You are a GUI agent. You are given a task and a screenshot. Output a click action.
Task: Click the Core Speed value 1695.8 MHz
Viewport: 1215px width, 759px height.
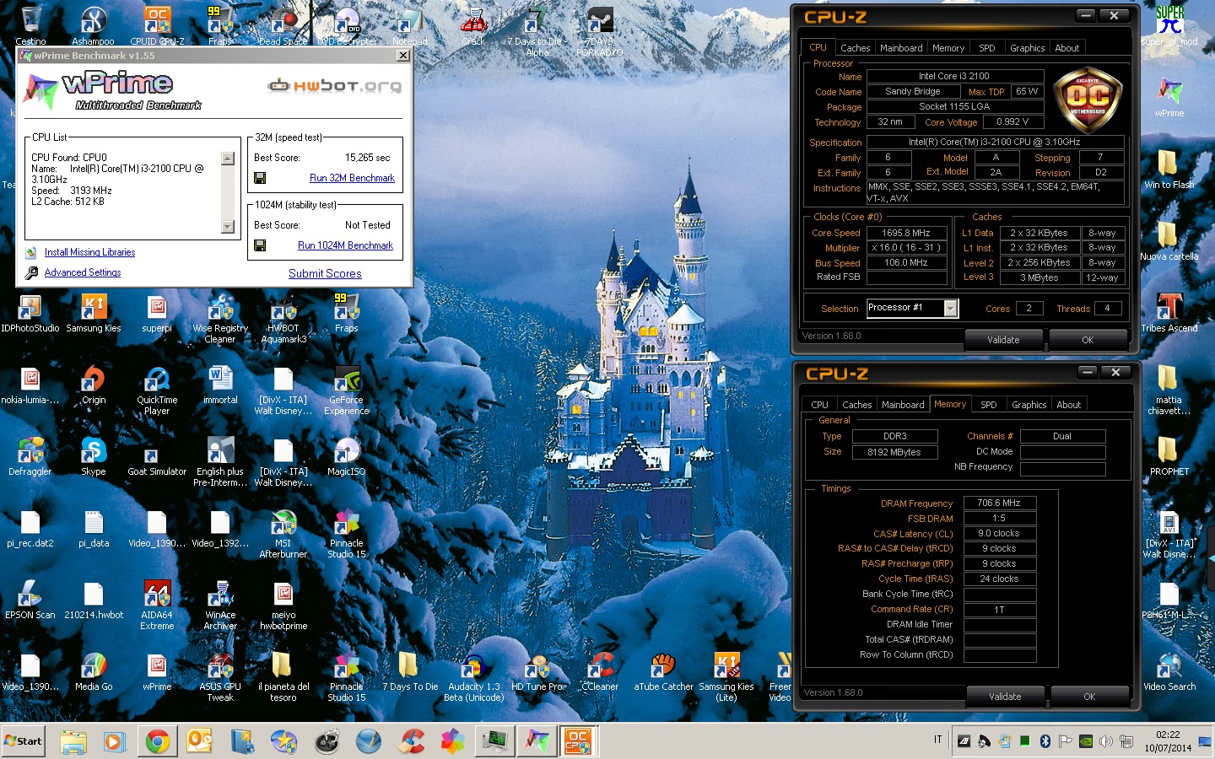[x=906, y=233]
